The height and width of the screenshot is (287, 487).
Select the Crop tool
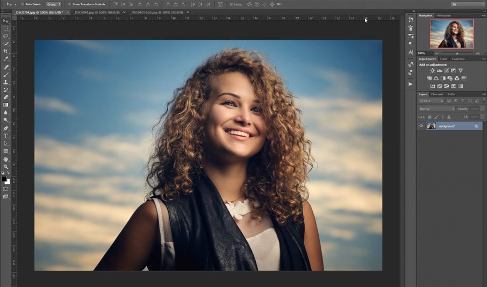6,51
